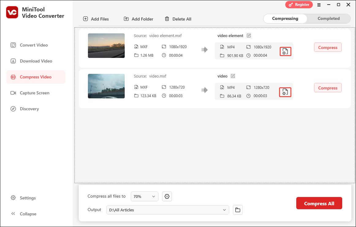The image size is (356, 227).
Task: Open the Output path dropdown
Action: coord(168,210)
